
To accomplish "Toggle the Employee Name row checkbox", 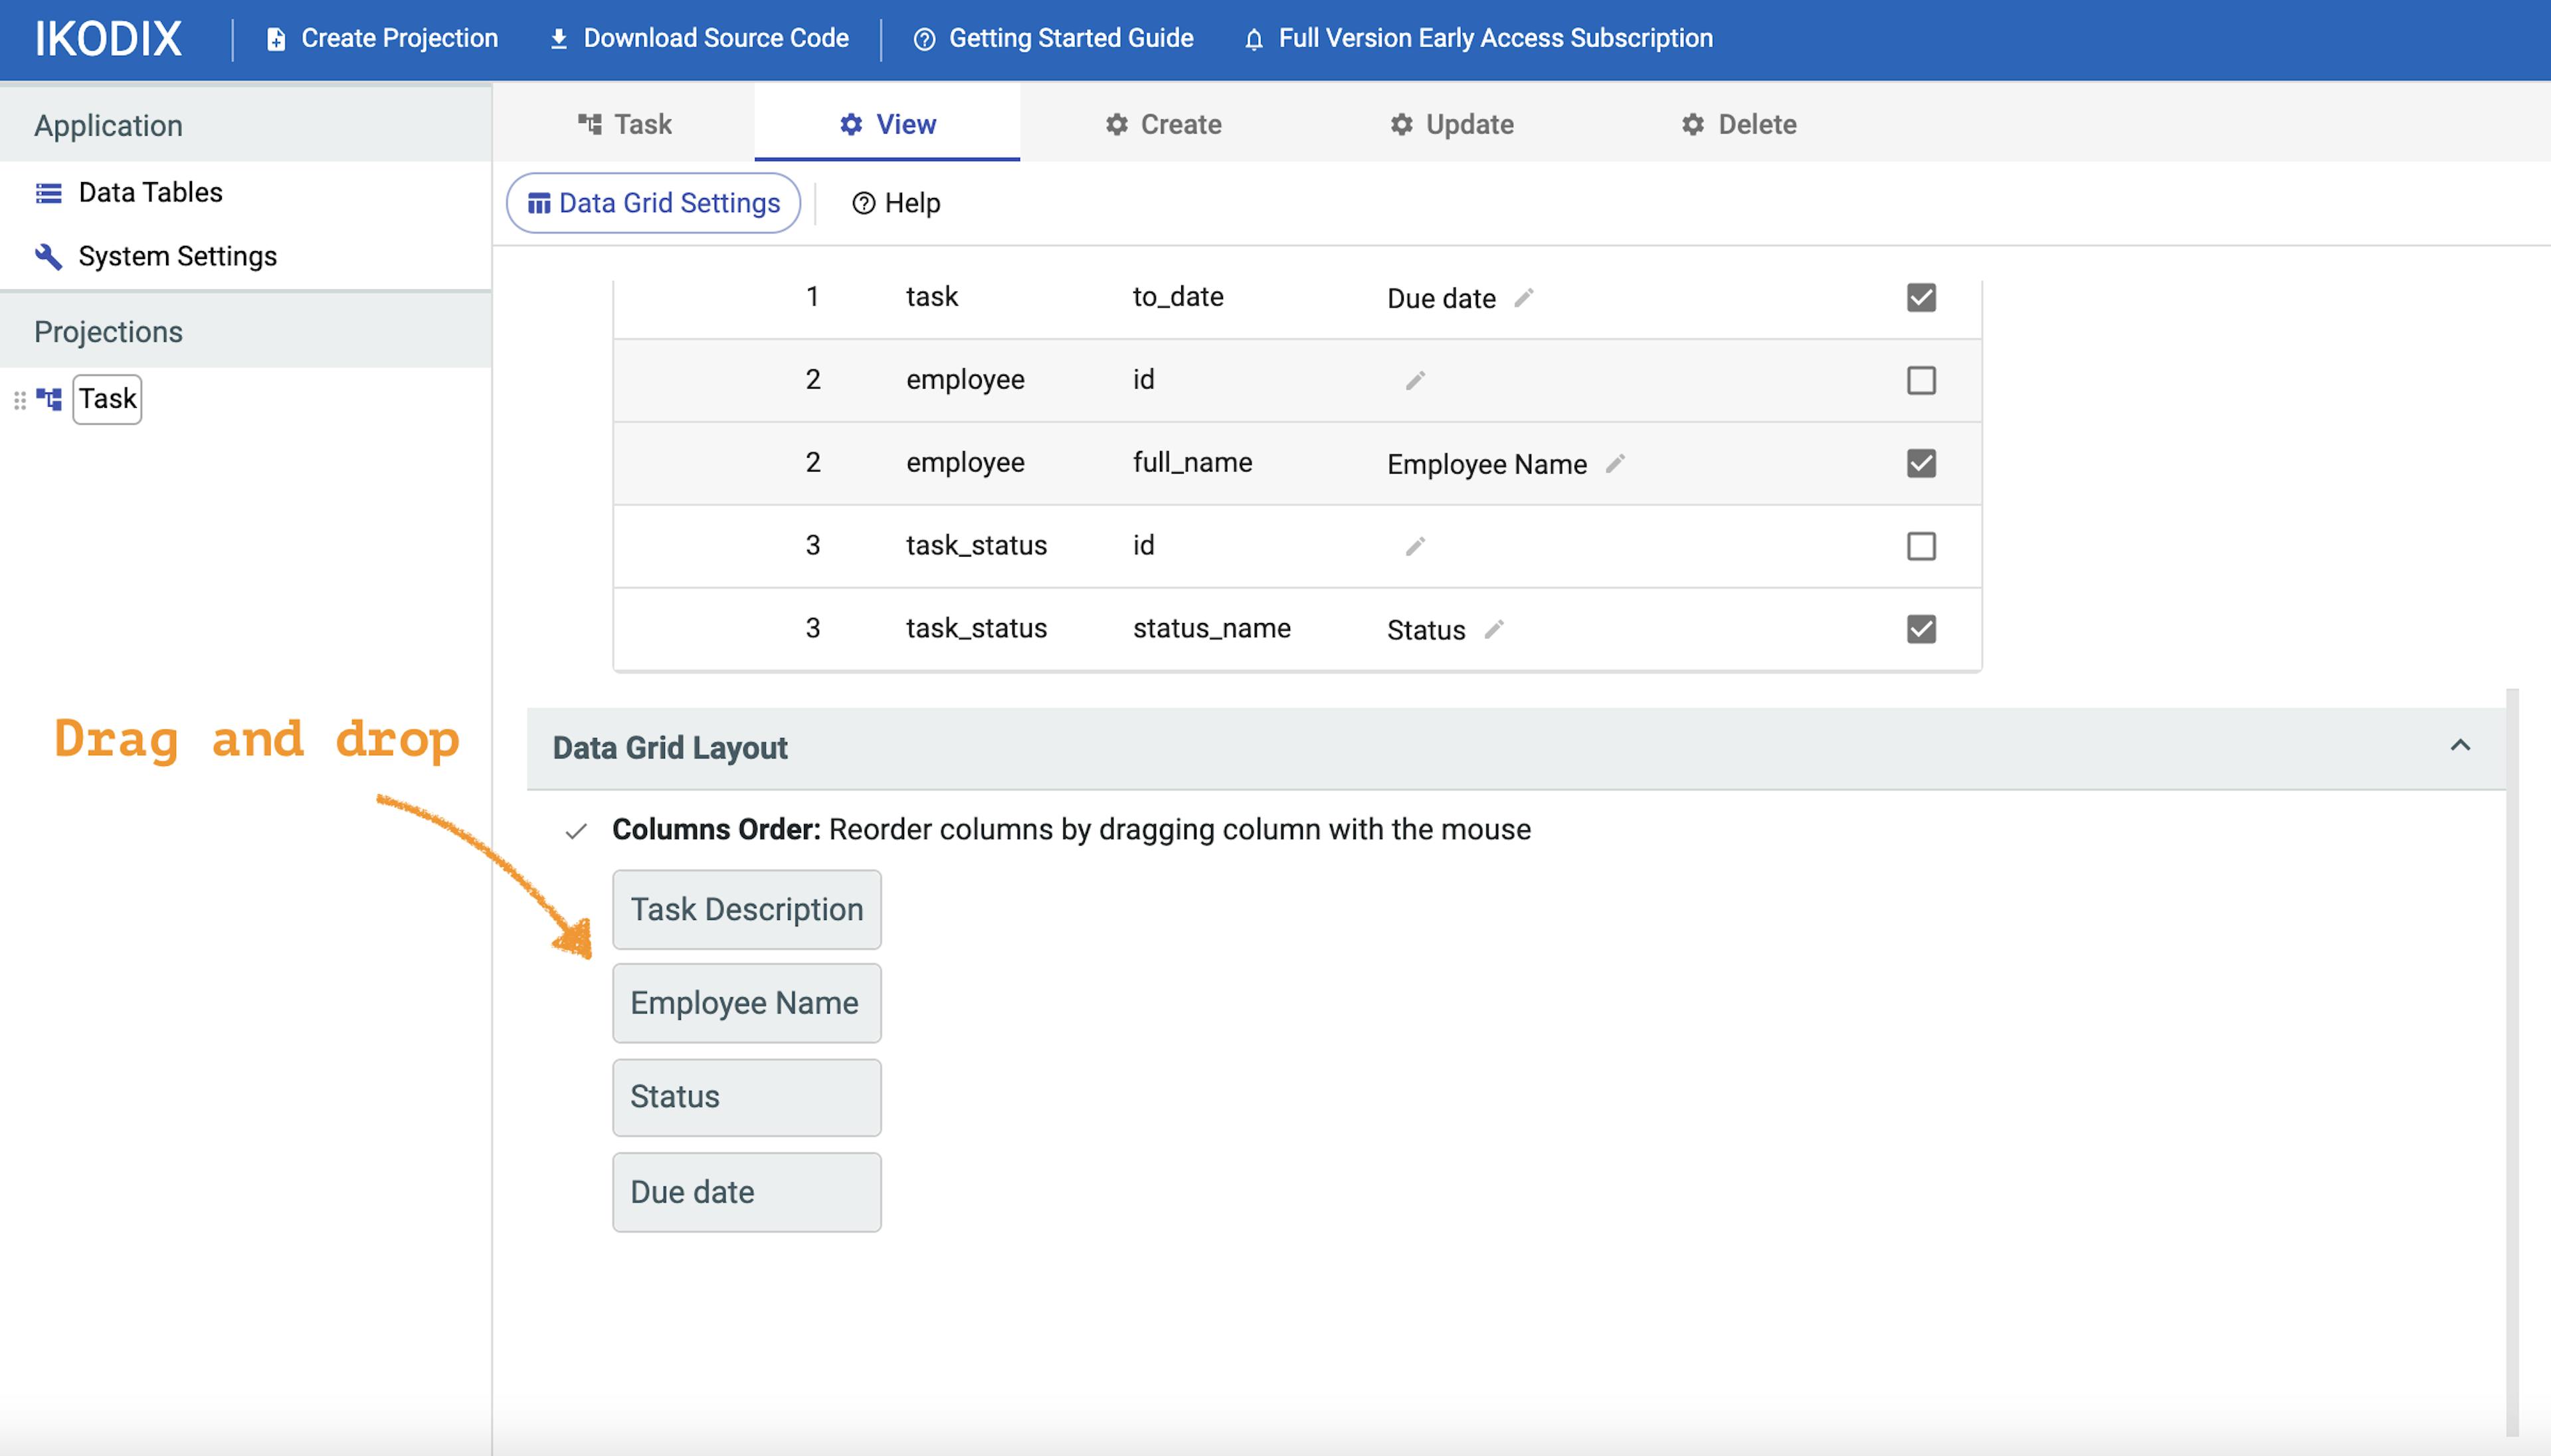I will pos(1922,461).
